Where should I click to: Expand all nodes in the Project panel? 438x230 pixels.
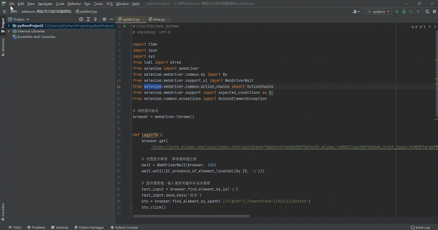(x=88, y=19)
